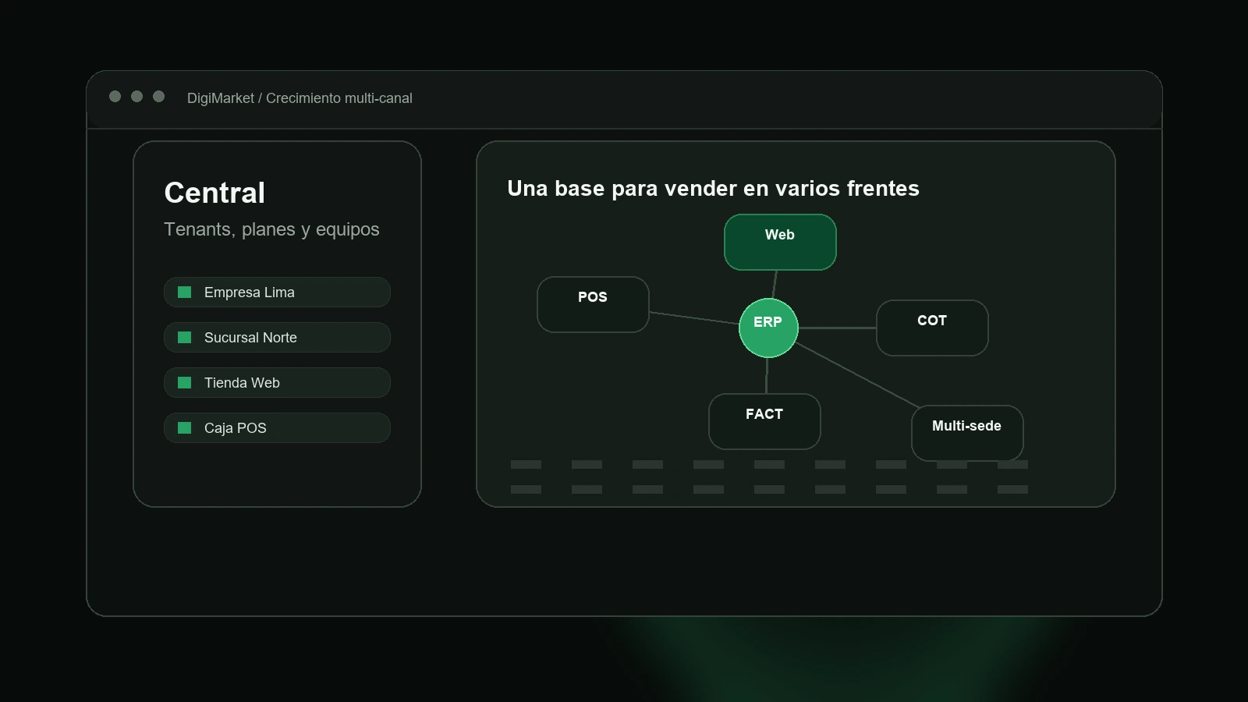
Task: Select the Empresa Lima tenant row
Action: (277, 292)
